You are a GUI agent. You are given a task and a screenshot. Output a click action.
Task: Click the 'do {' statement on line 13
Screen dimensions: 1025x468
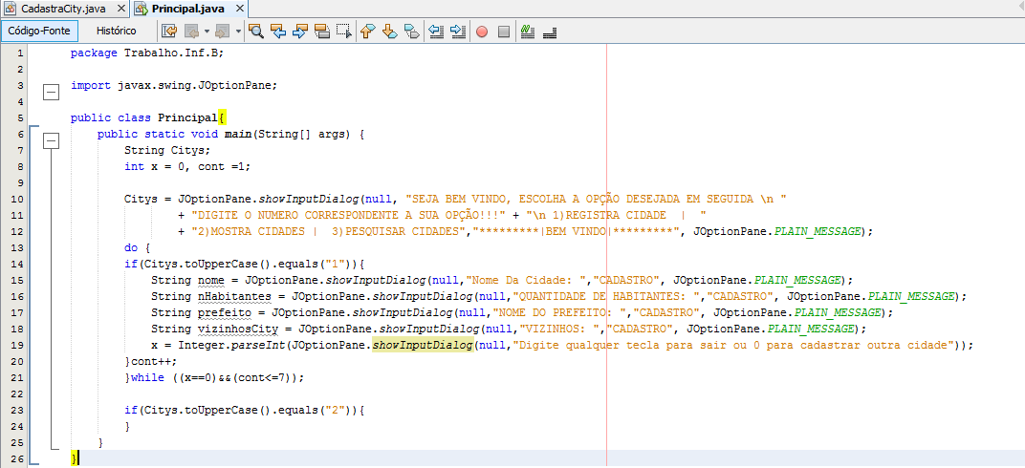point(138,248)
